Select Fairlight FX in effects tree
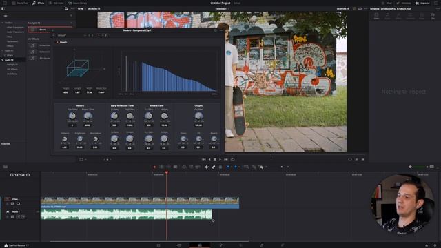Image resolution: width=441 pixels, height=248 pixels. (x=12, y=65)
